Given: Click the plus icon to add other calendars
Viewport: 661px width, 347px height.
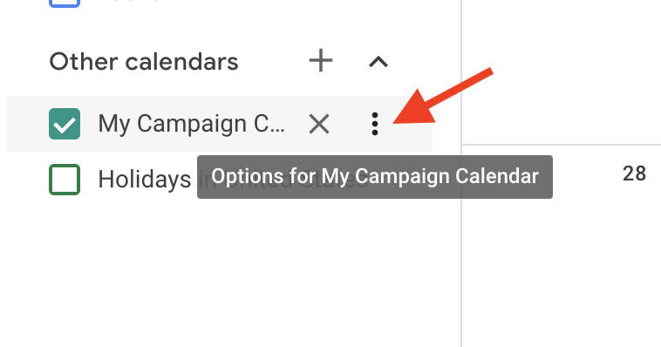Looking at the screenshot, I should (321, 61).
